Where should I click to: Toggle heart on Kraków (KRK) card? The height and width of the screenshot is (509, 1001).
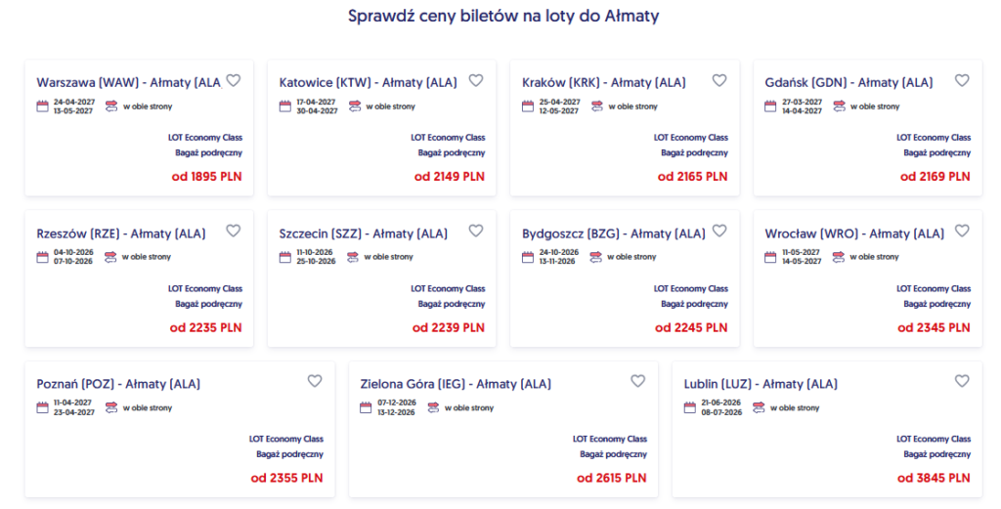(x=719, y=80)
